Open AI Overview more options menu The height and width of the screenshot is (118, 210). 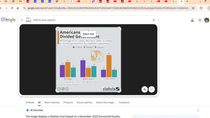[x=198, y=111]
